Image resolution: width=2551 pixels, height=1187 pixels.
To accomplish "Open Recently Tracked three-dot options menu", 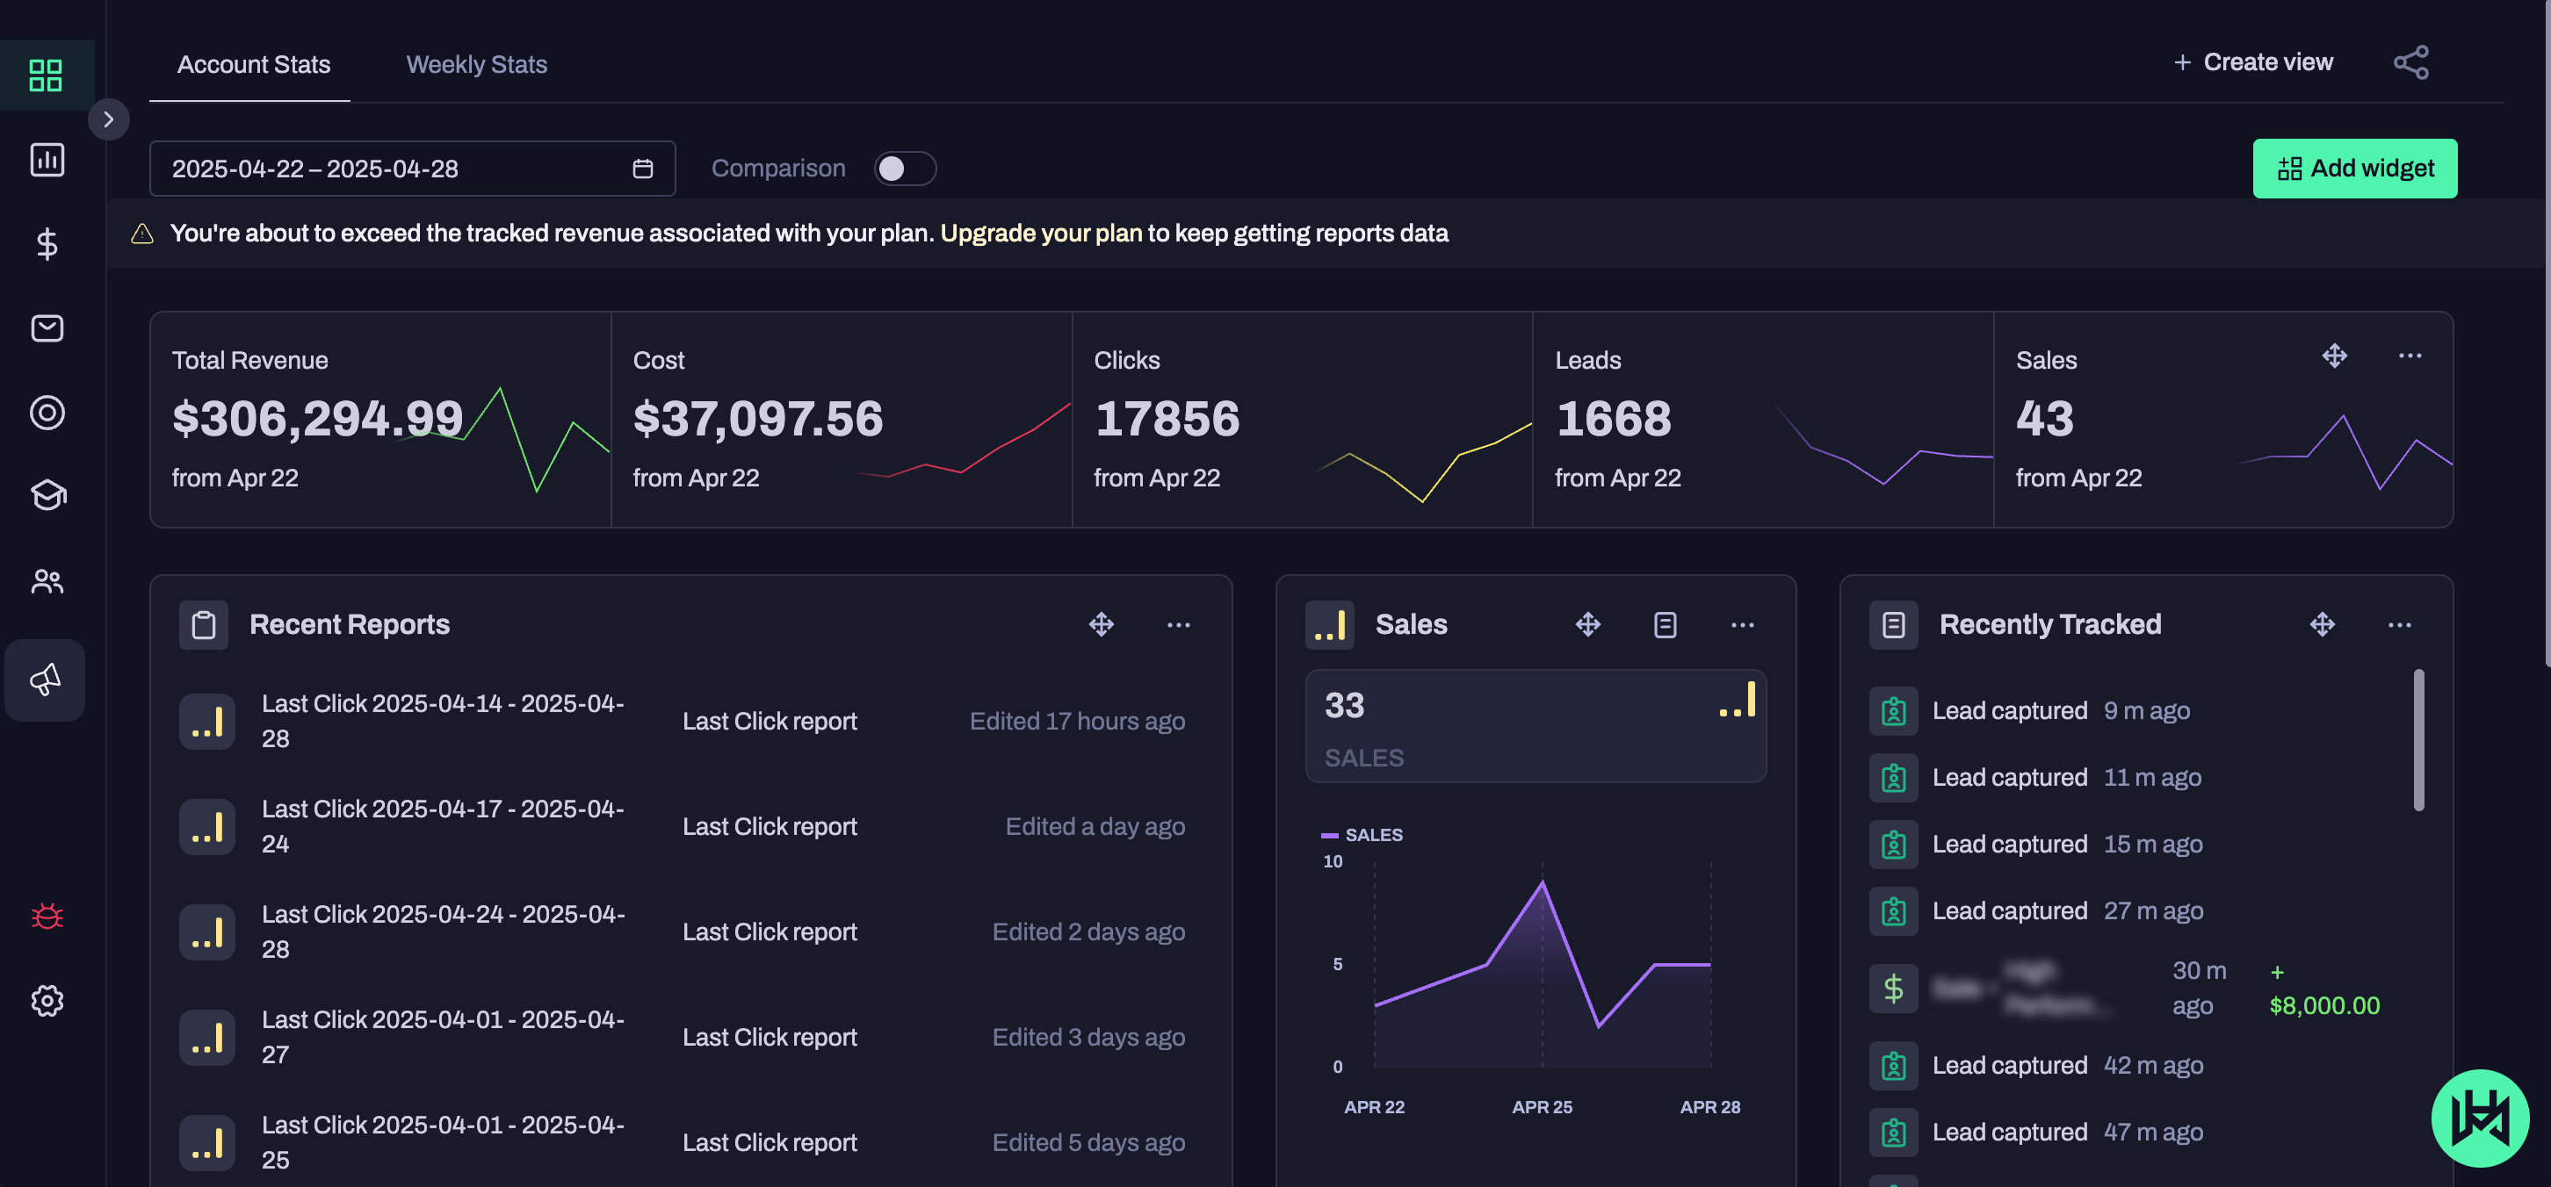I will point(2398,625).
